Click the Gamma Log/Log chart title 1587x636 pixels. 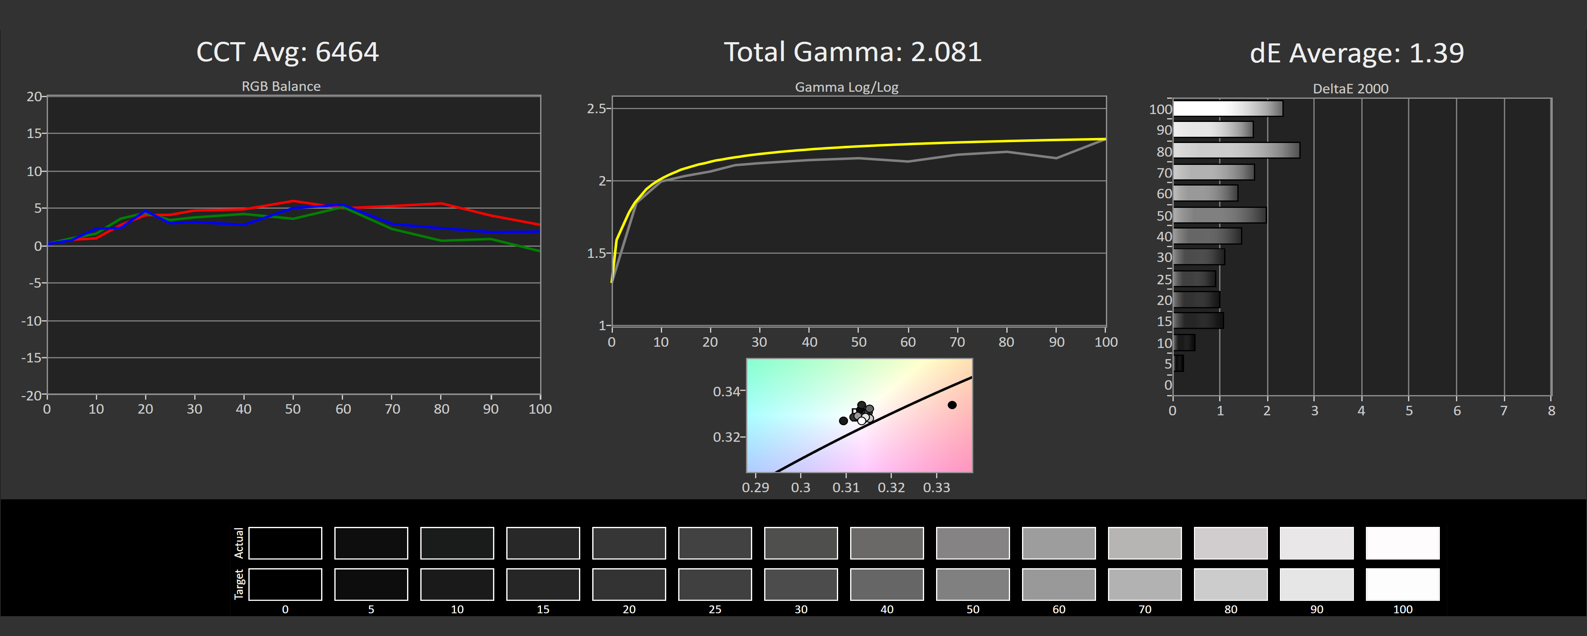(846, 87)
